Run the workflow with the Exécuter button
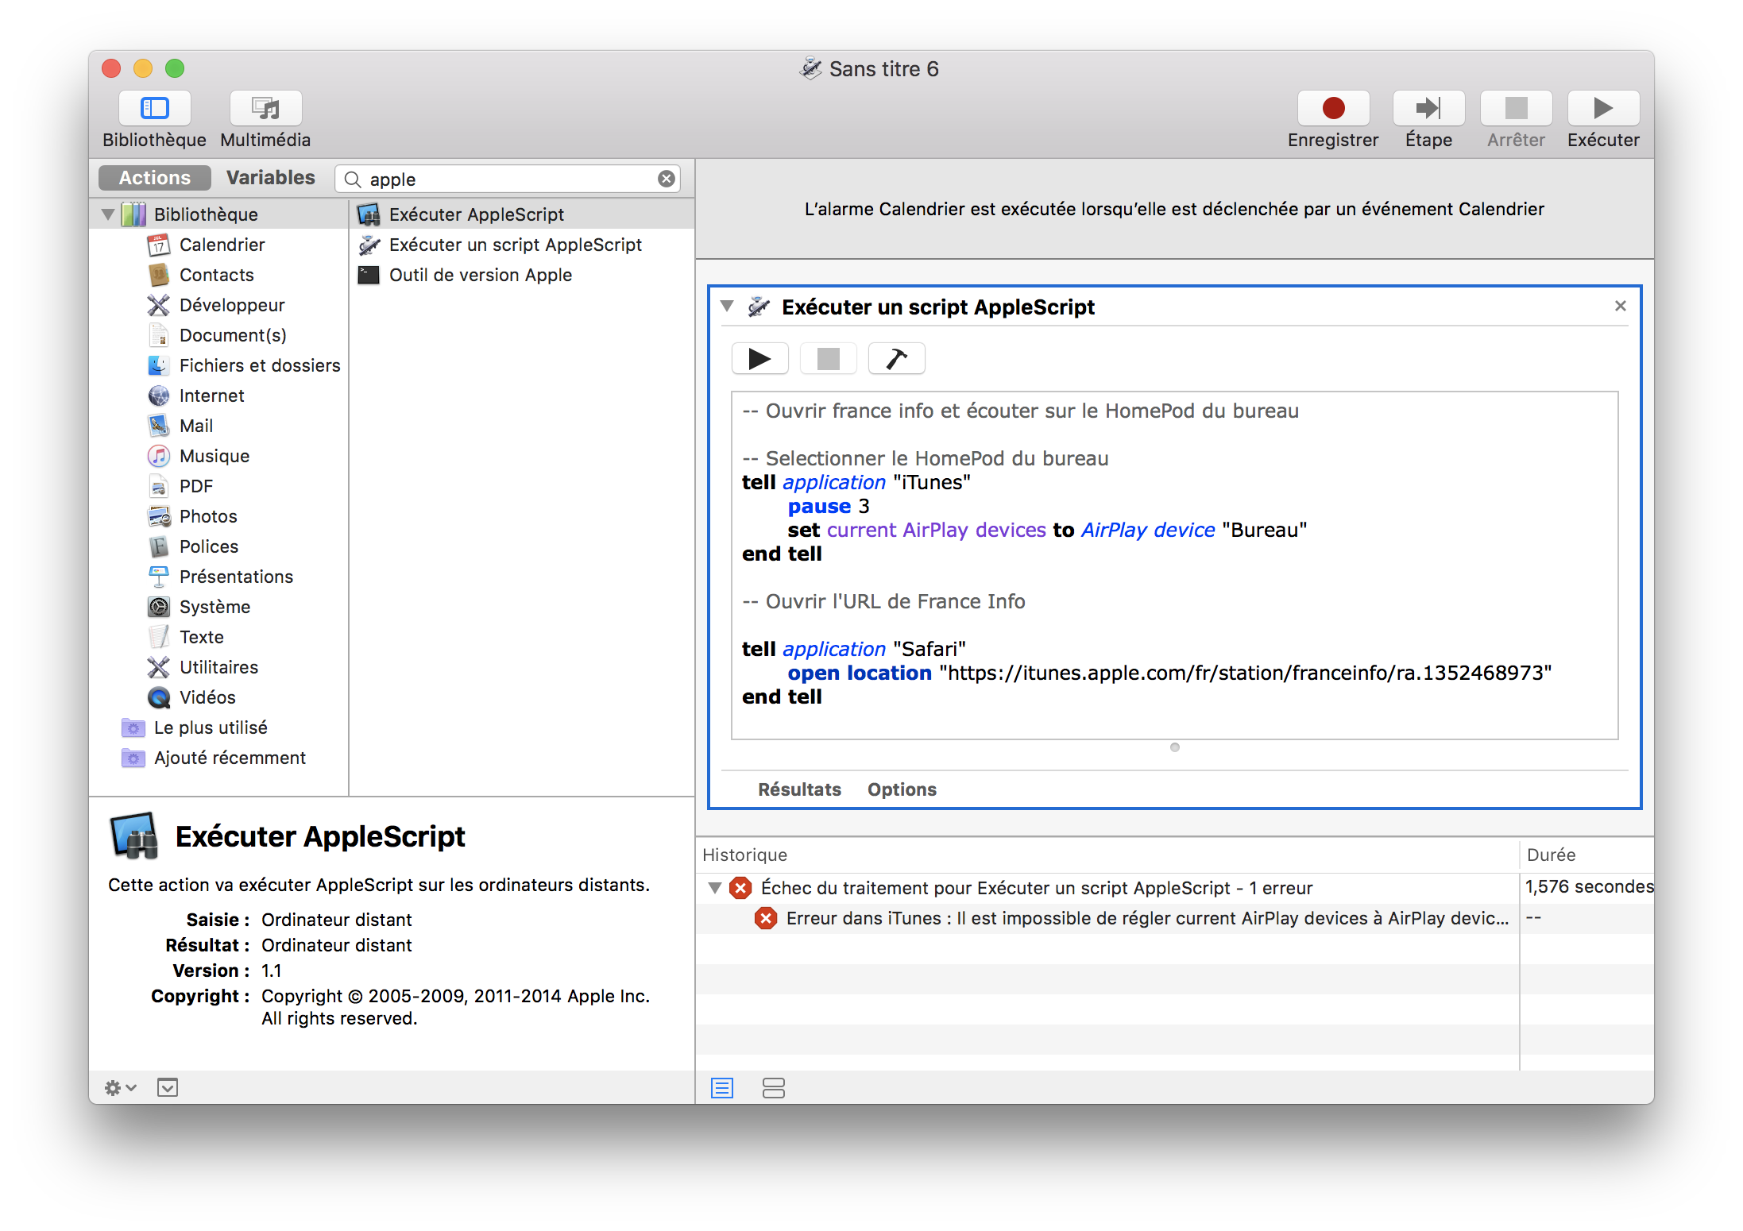The height and width of the screenshot is (1231, 1743). [x=1602, y=109]
